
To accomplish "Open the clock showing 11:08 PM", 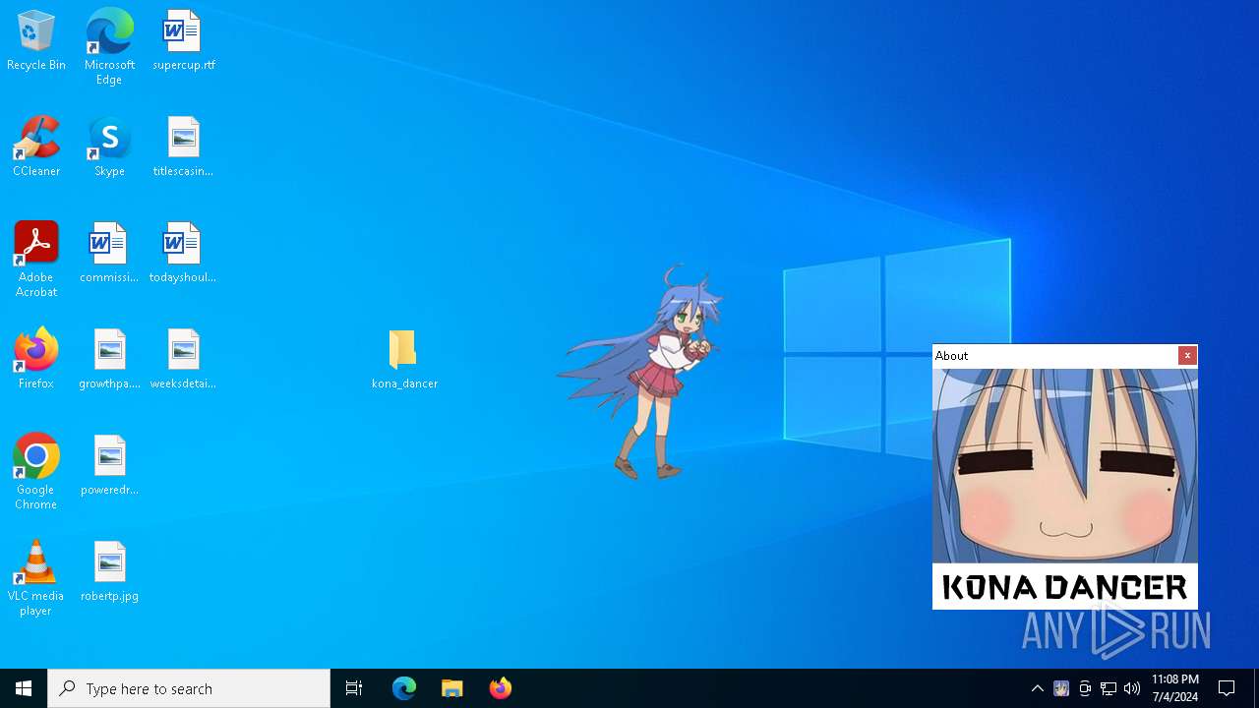I will [x=1175, y=688].
